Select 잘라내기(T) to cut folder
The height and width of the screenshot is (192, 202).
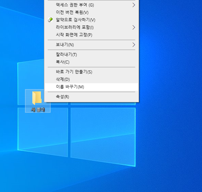92,55
